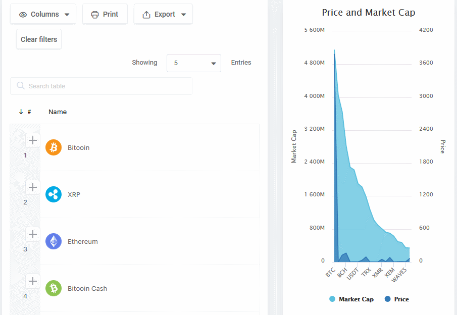This screenshot has height=315, width=457.
Task: Sort by the # column arrow
Action: pos(21,112)
